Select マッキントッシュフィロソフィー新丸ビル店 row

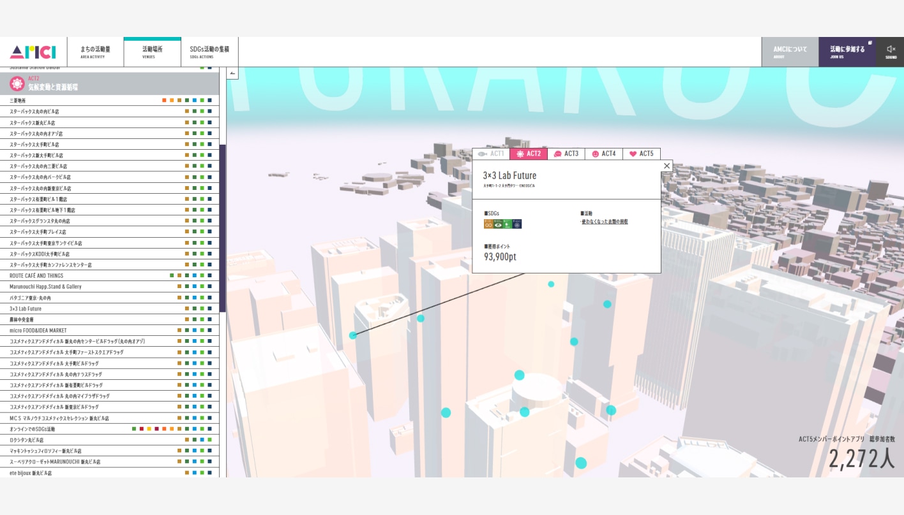[x=110, y=451]
